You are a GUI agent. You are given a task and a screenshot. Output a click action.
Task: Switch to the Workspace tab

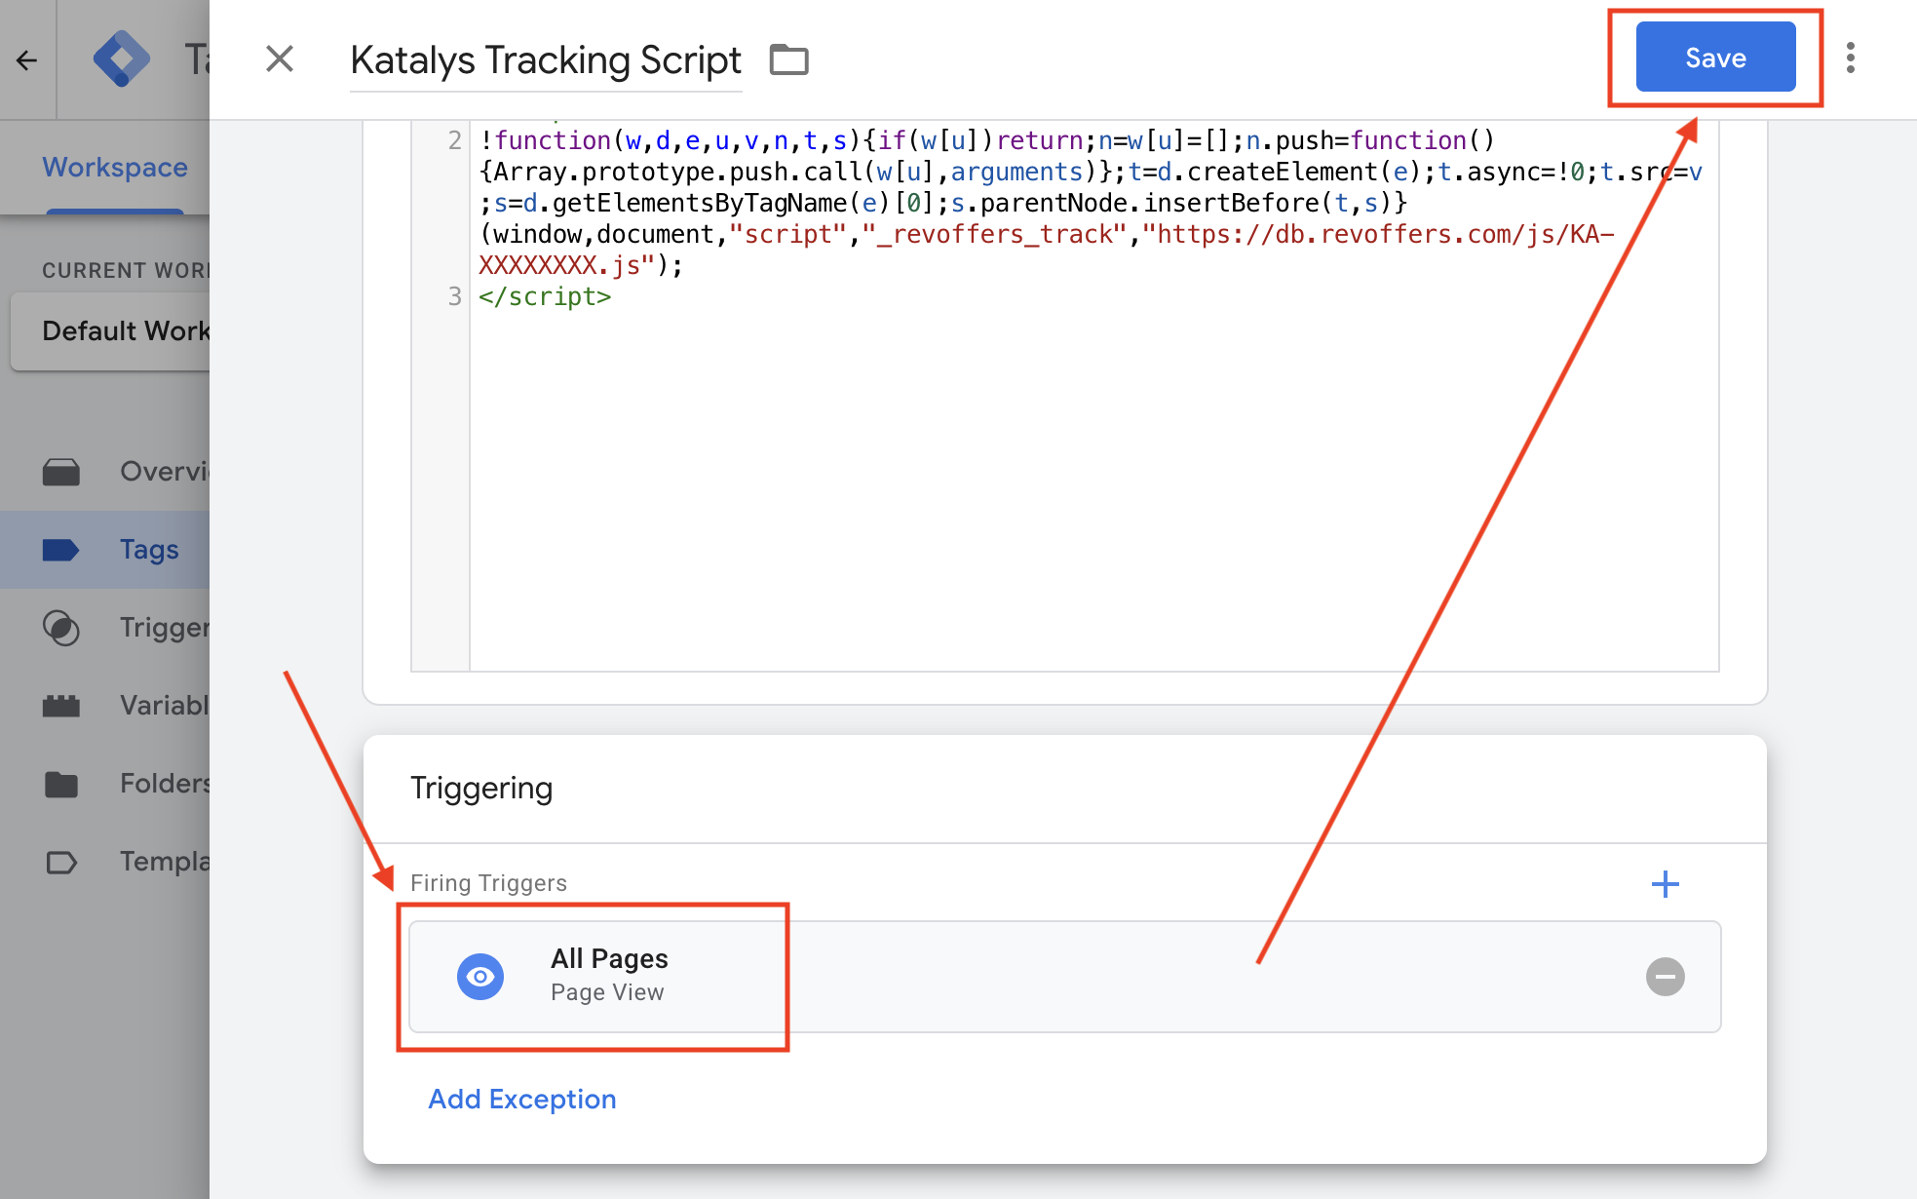click(115, 167)
